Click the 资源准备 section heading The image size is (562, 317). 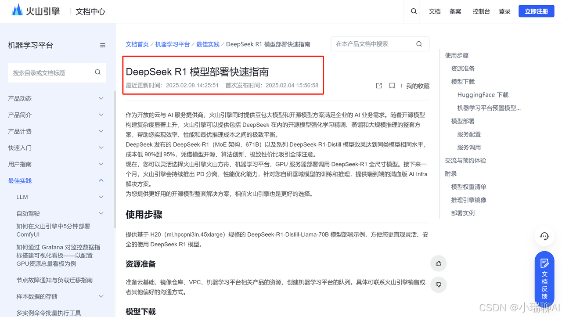pos(140,264)
